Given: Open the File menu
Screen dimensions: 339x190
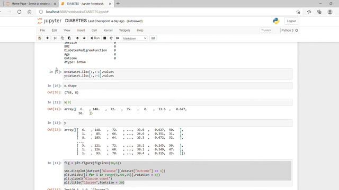Looking at the screenshot, I should [x=42, y=31].
